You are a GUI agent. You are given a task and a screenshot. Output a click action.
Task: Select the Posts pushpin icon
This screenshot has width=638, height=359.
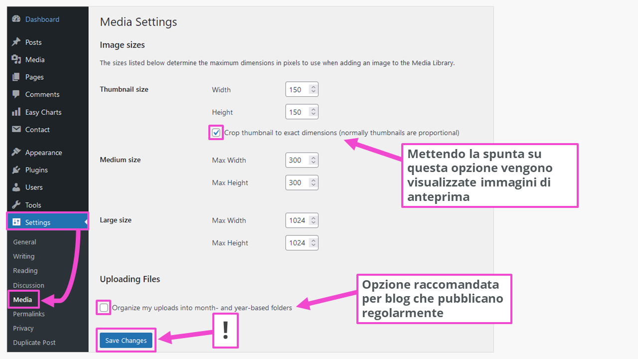tap(16, 42)
